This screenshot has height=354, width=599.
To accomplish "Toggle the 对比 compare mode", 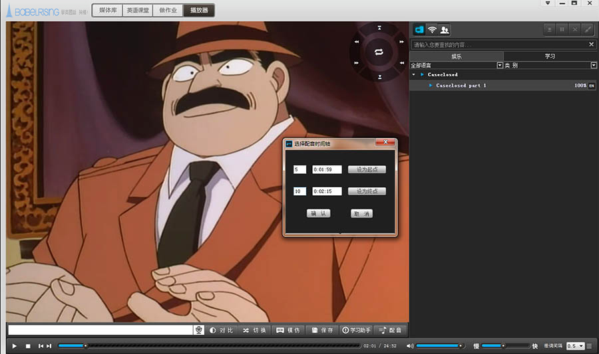I will 222,330.
